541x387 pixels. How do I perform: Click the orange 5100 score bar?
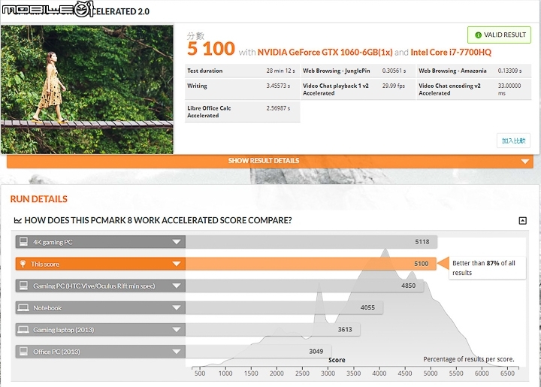pyautogui.click(x=311, y=264)
